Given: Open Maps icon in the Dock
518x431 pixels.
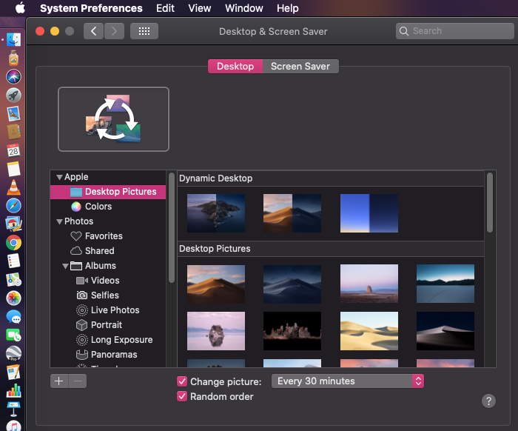Looking at the screenshot, I should 13,280.
